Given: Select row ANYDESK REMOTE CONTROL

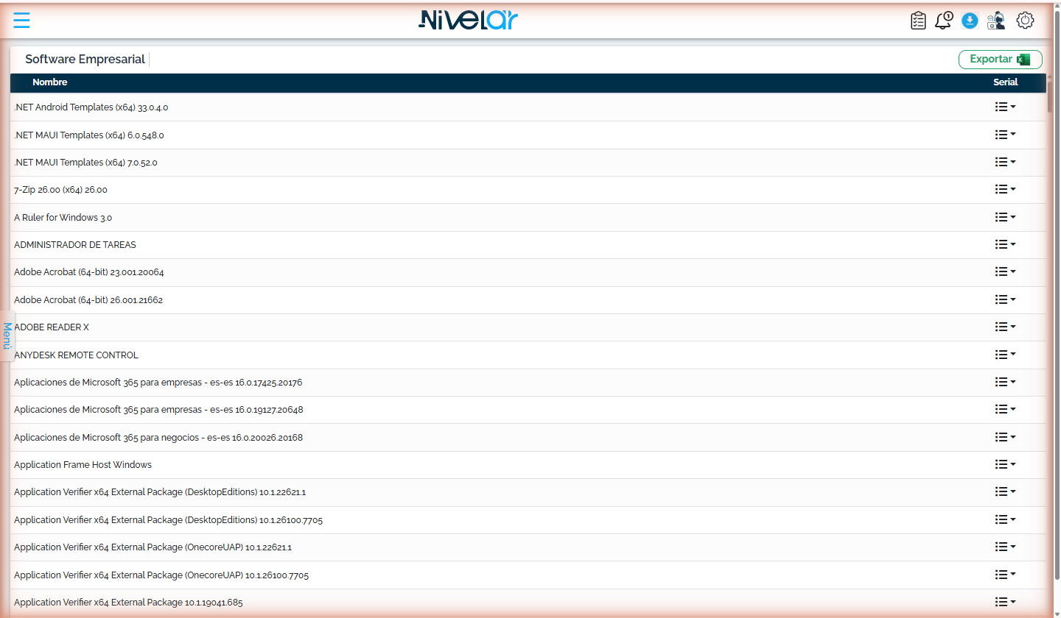Looking at the screenshot, I should point(528,355).
